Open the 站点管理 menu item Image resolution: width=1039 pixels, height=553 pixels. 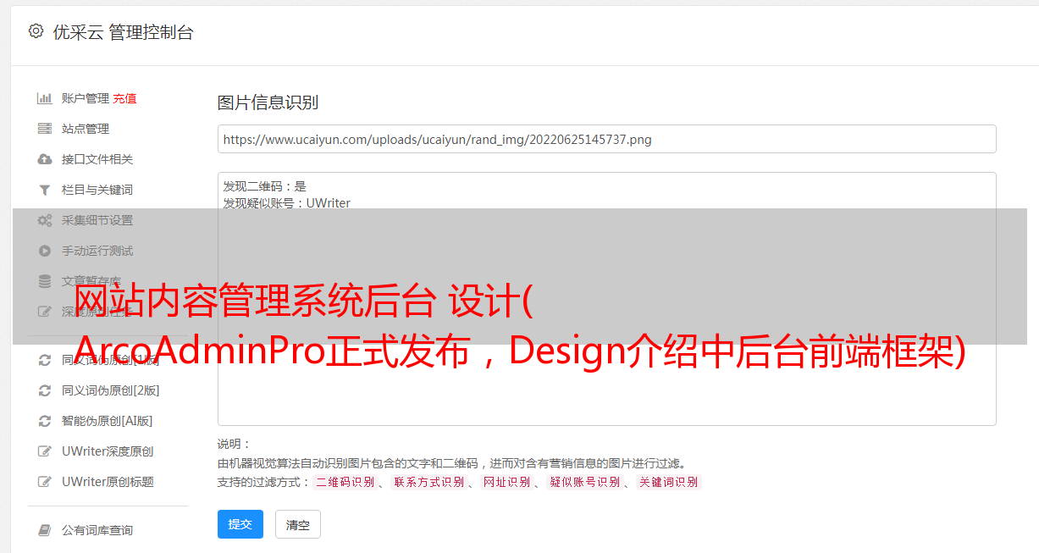click(86, 129)
